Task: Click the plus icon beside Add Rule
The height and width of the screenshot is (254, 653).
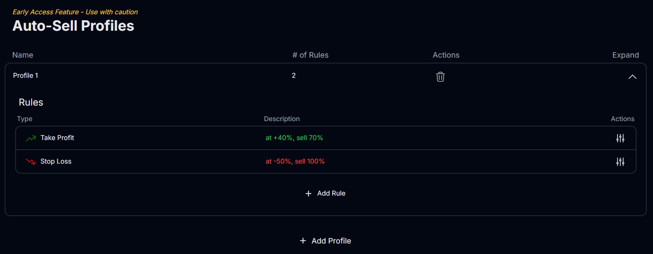Action: 308,193
